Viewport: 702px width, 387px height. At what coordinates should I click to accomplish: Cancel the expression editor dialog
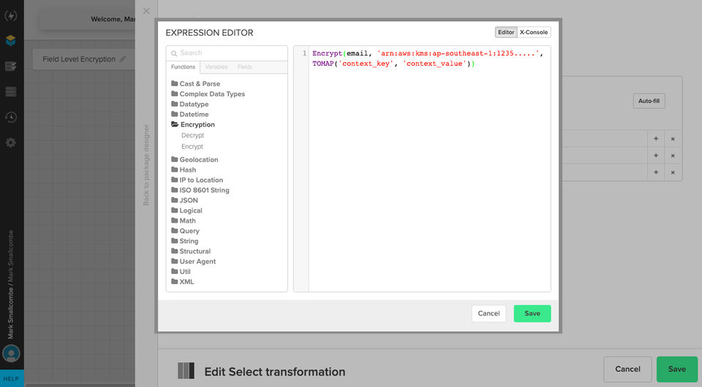(488, 313)
